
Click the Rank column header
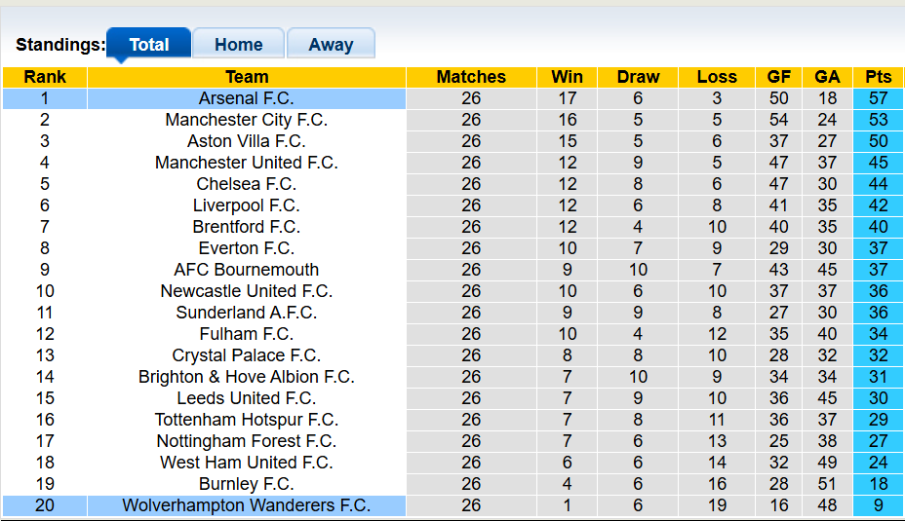pyautogui.click(x=45, y=77)
